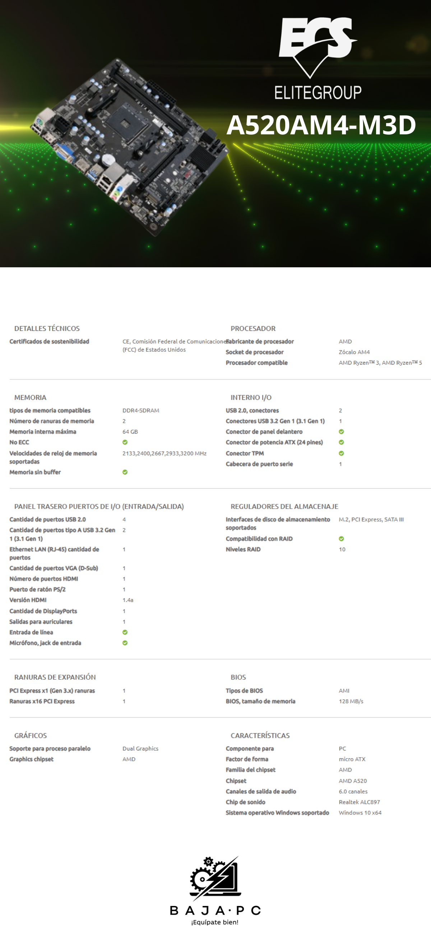Click Ranuras x16 PCI Express label

(42, 701)
